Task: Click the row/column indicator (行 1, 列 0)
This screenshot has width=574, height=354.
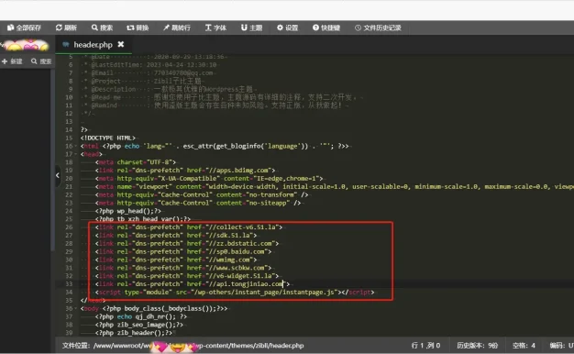Action: 425,345
